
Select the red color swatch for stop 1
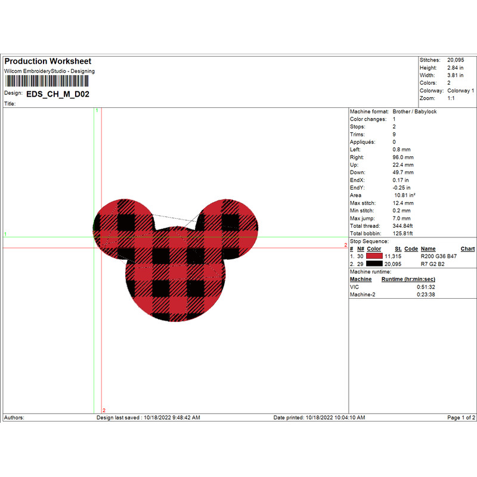[376, 255]
